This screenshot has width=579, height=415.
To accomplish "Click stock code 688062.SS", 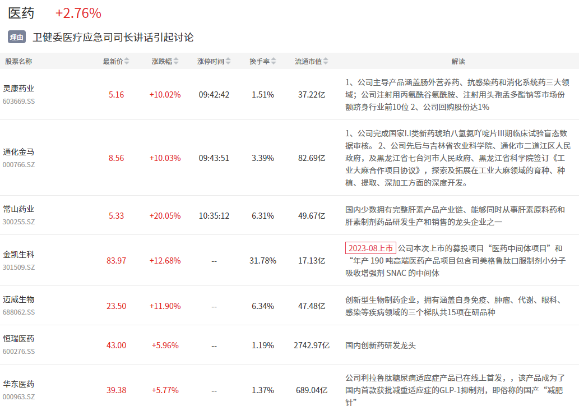I will coord(19,312).
